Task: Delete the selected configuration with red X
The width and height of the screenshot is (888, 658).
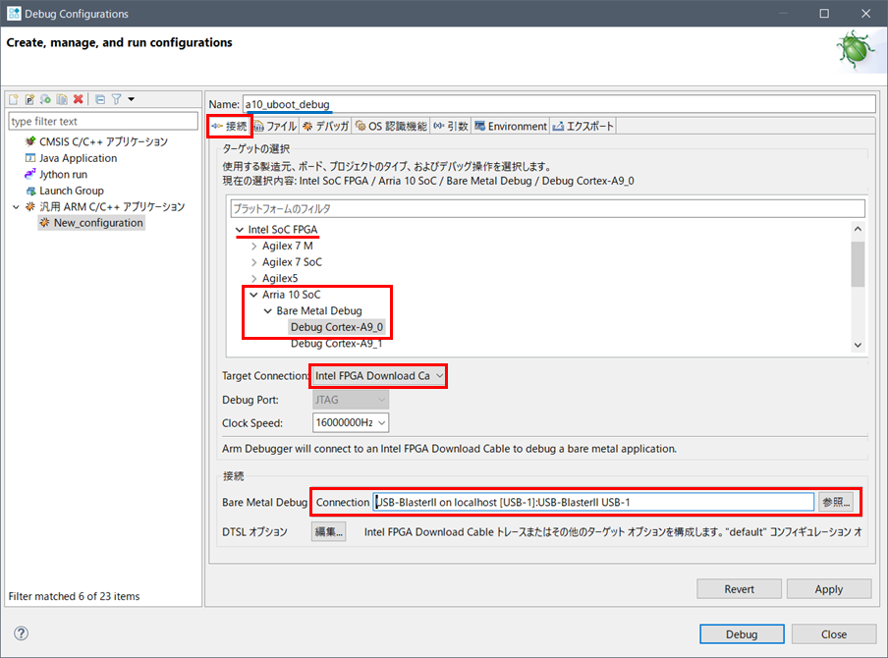Action: tap(78, 99)
